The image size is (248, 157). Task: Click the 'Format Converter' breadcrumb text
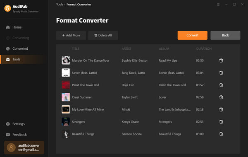click(x=79, y=5)
